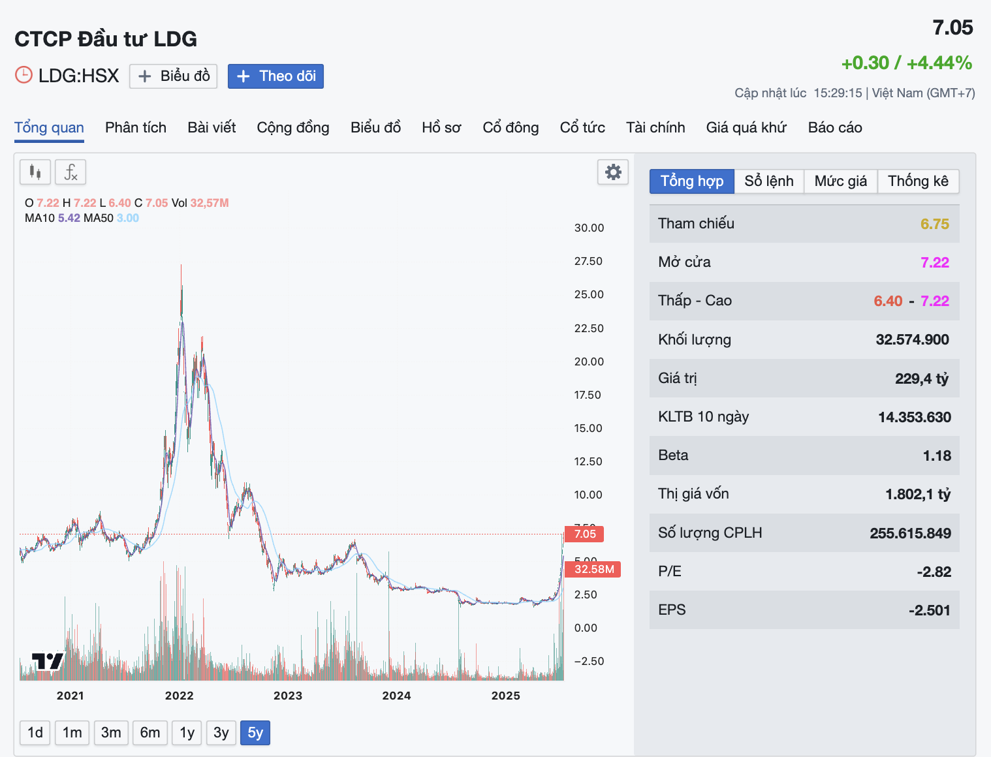This screenshot has width=991, height=757.
Task: Open chart settings gear
Action: point(613,172)
